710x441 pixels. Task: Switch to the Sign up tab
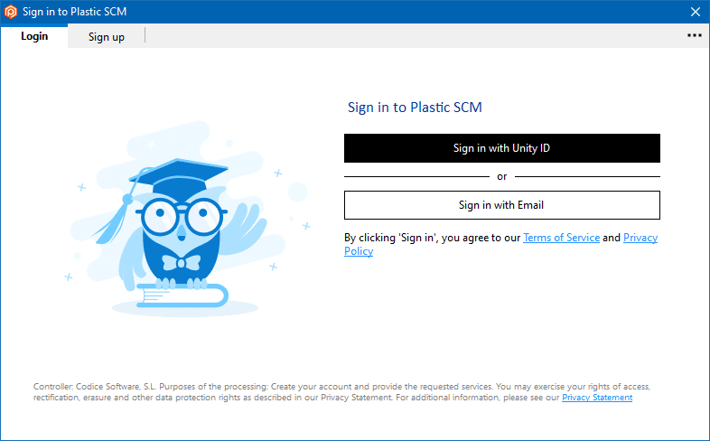coord(107,37)
